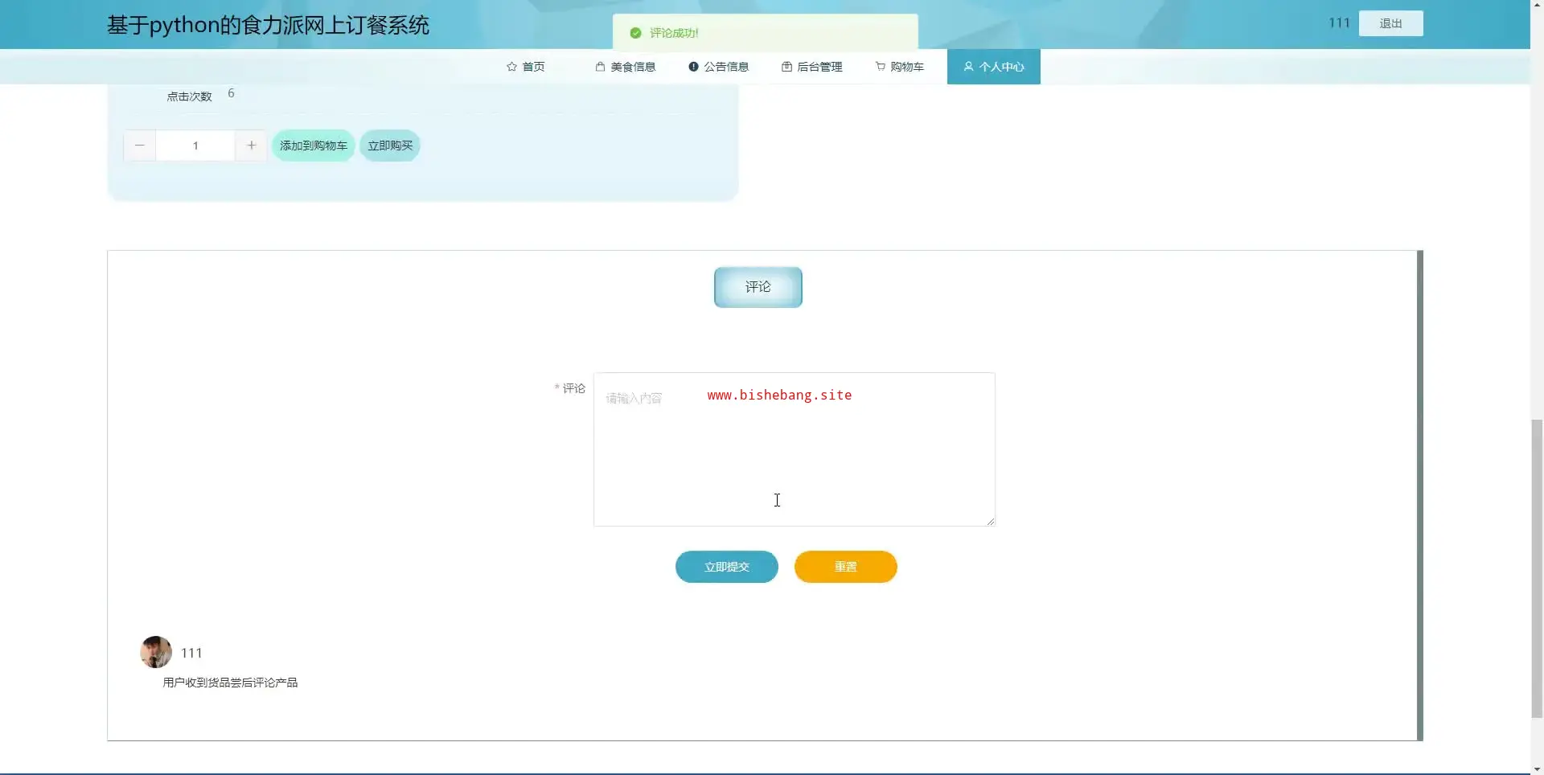
Task: Click the user icon in 个人中心 tab
Action: [968, 67]
